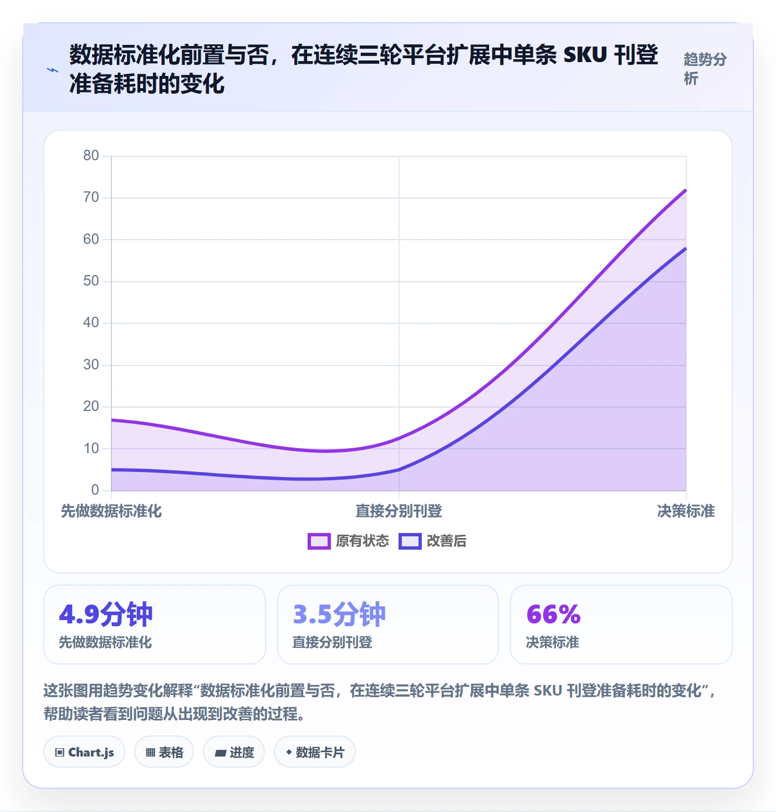Click the chart title 数据标准化前置与否 heading

click(364, 69)
